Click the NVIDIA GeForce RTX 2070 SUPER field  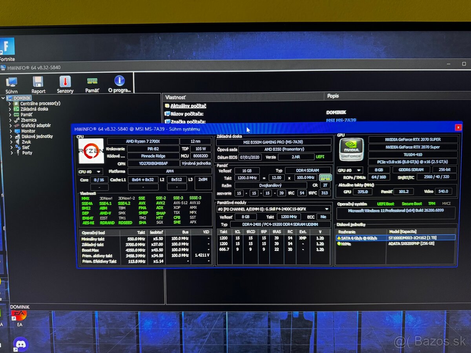tap(413, 139)
